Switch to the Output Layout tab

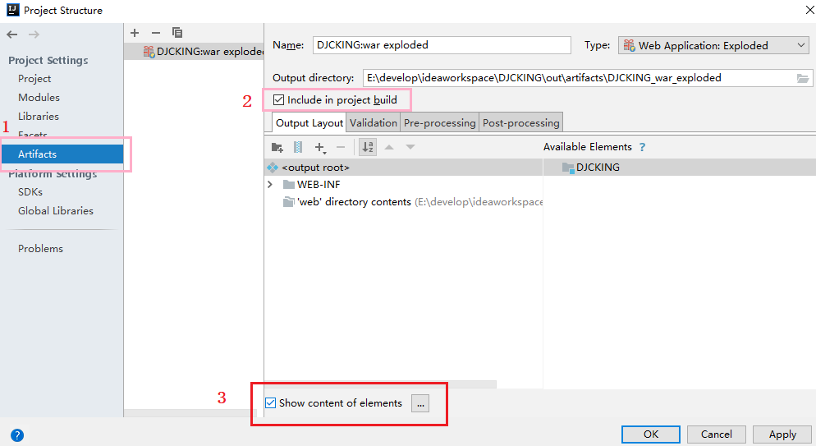click(309, 123)
